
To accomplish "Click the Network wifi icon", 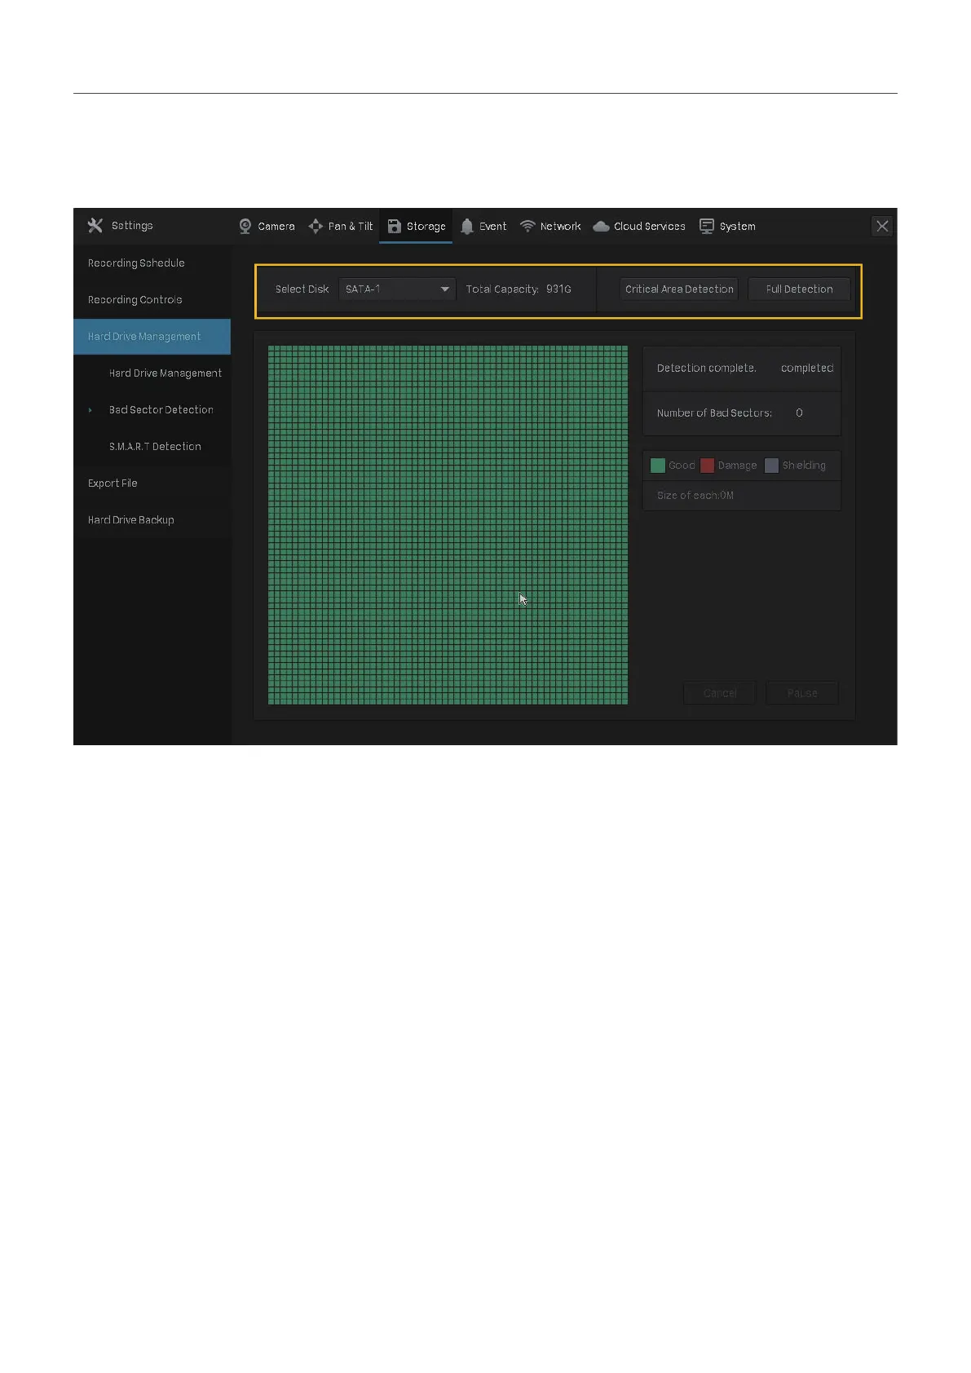I will pyautogui.click(x=527, y=226).
